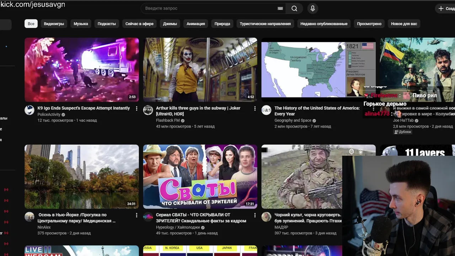Select the 'Сейчас в эфире' filter chip
Image resolution: width=455 pixels, height=256 pixels.
tap(139, 24)
